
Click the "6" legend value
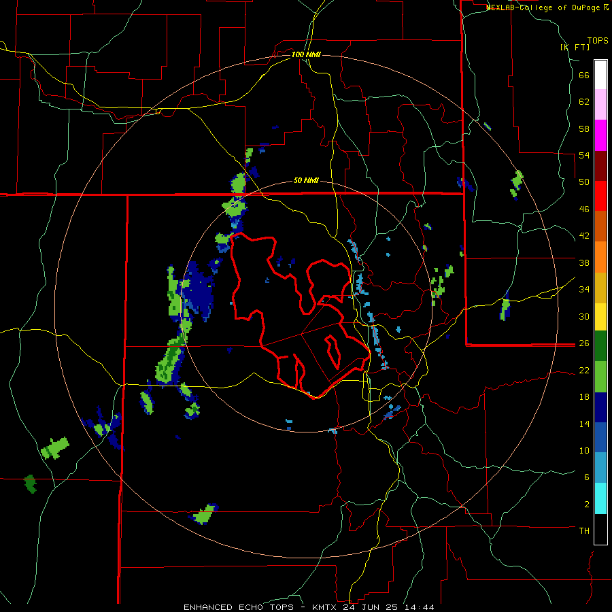pos(587,477)
